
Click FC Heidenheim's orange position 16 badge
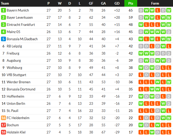pyautogui.click(x=3, y=118)
